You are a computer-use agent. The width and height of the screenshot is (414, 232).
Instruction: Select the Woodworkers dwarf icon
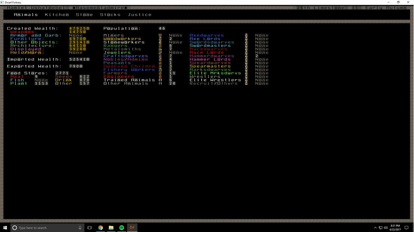tap(161, 39)
